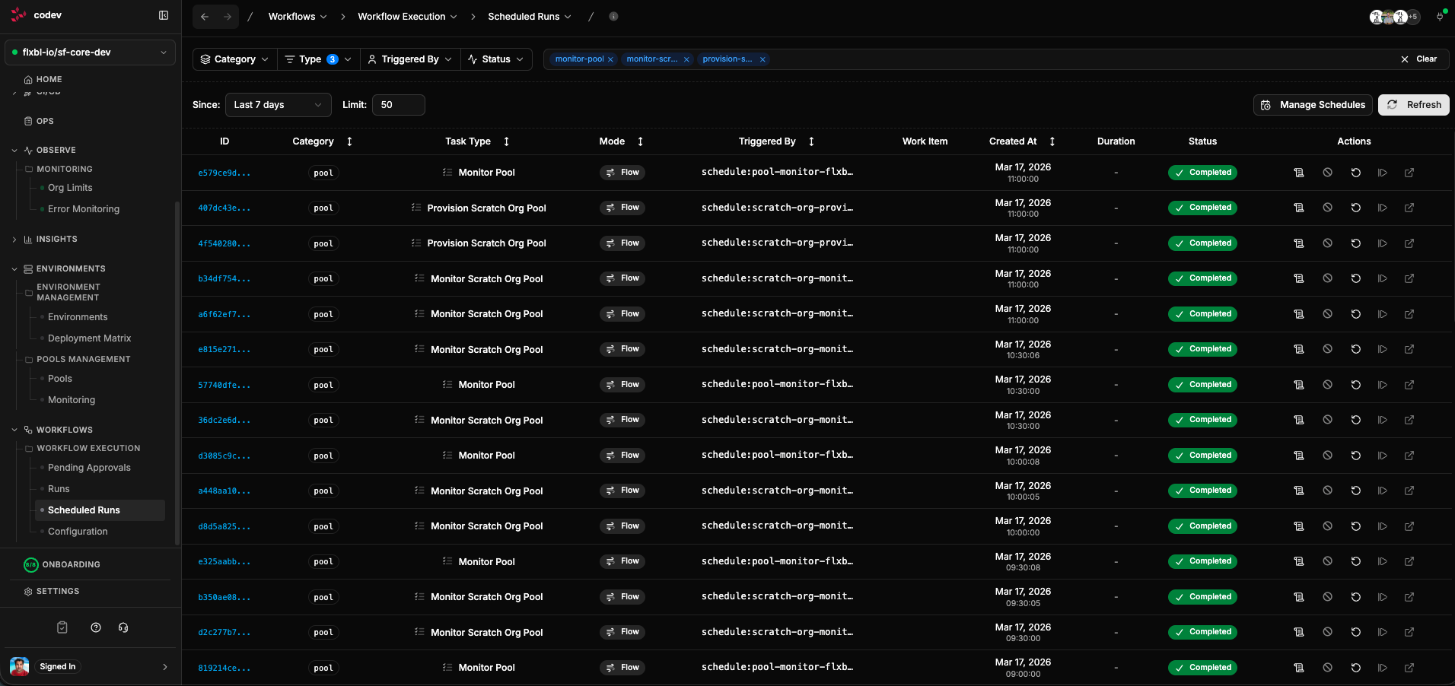
Task: Open the Workflow Execution breadcrumb menu
Action: [407, 17]
